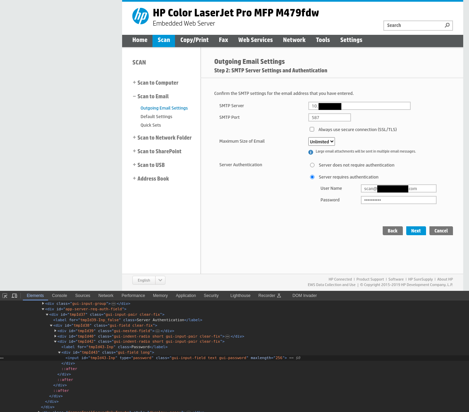The height and width of the screenshot is (412, 469).
Task: Enable Always use secure connection checkbox
Action: [312, 129]
